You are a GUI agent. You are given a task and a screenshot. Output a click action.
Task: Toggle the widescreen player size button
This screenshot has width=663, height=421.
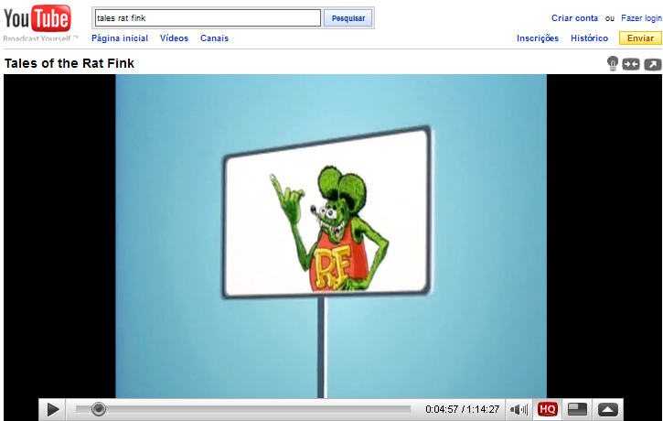pyautogui.click(x=577, y=409)
